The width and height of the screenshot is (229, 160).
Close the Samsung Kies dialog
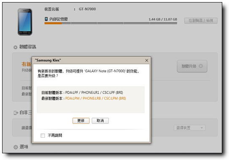(147, 60)
